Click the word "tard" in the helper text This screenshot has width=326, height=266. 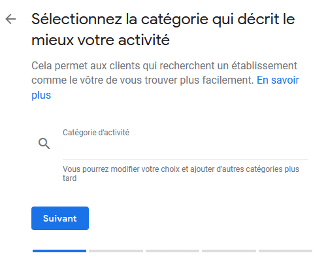point(70,178)
